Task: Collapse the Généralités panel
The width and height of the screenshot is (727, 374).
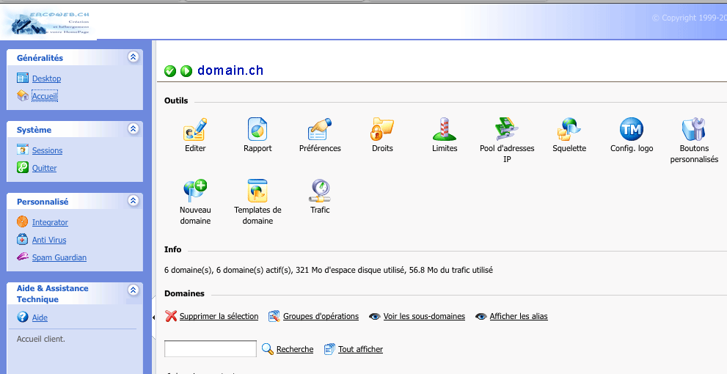Action: pyautogui.click(x=133, y=57)
